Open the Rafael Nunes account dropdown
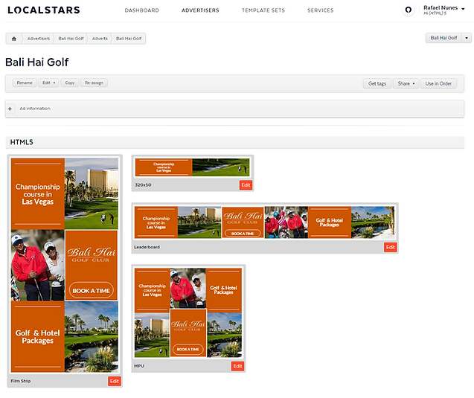Image resolution: width=474 pixels, height=398 pixels. 443,10
